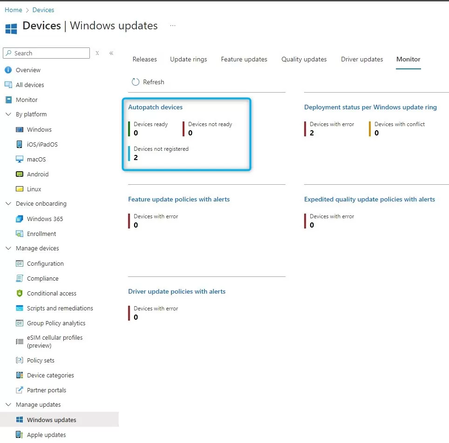Image resolution: width=449 pixels, height=443 pixels.
Task: Click the Devices not registered count
Action: (x=136, y=157)
